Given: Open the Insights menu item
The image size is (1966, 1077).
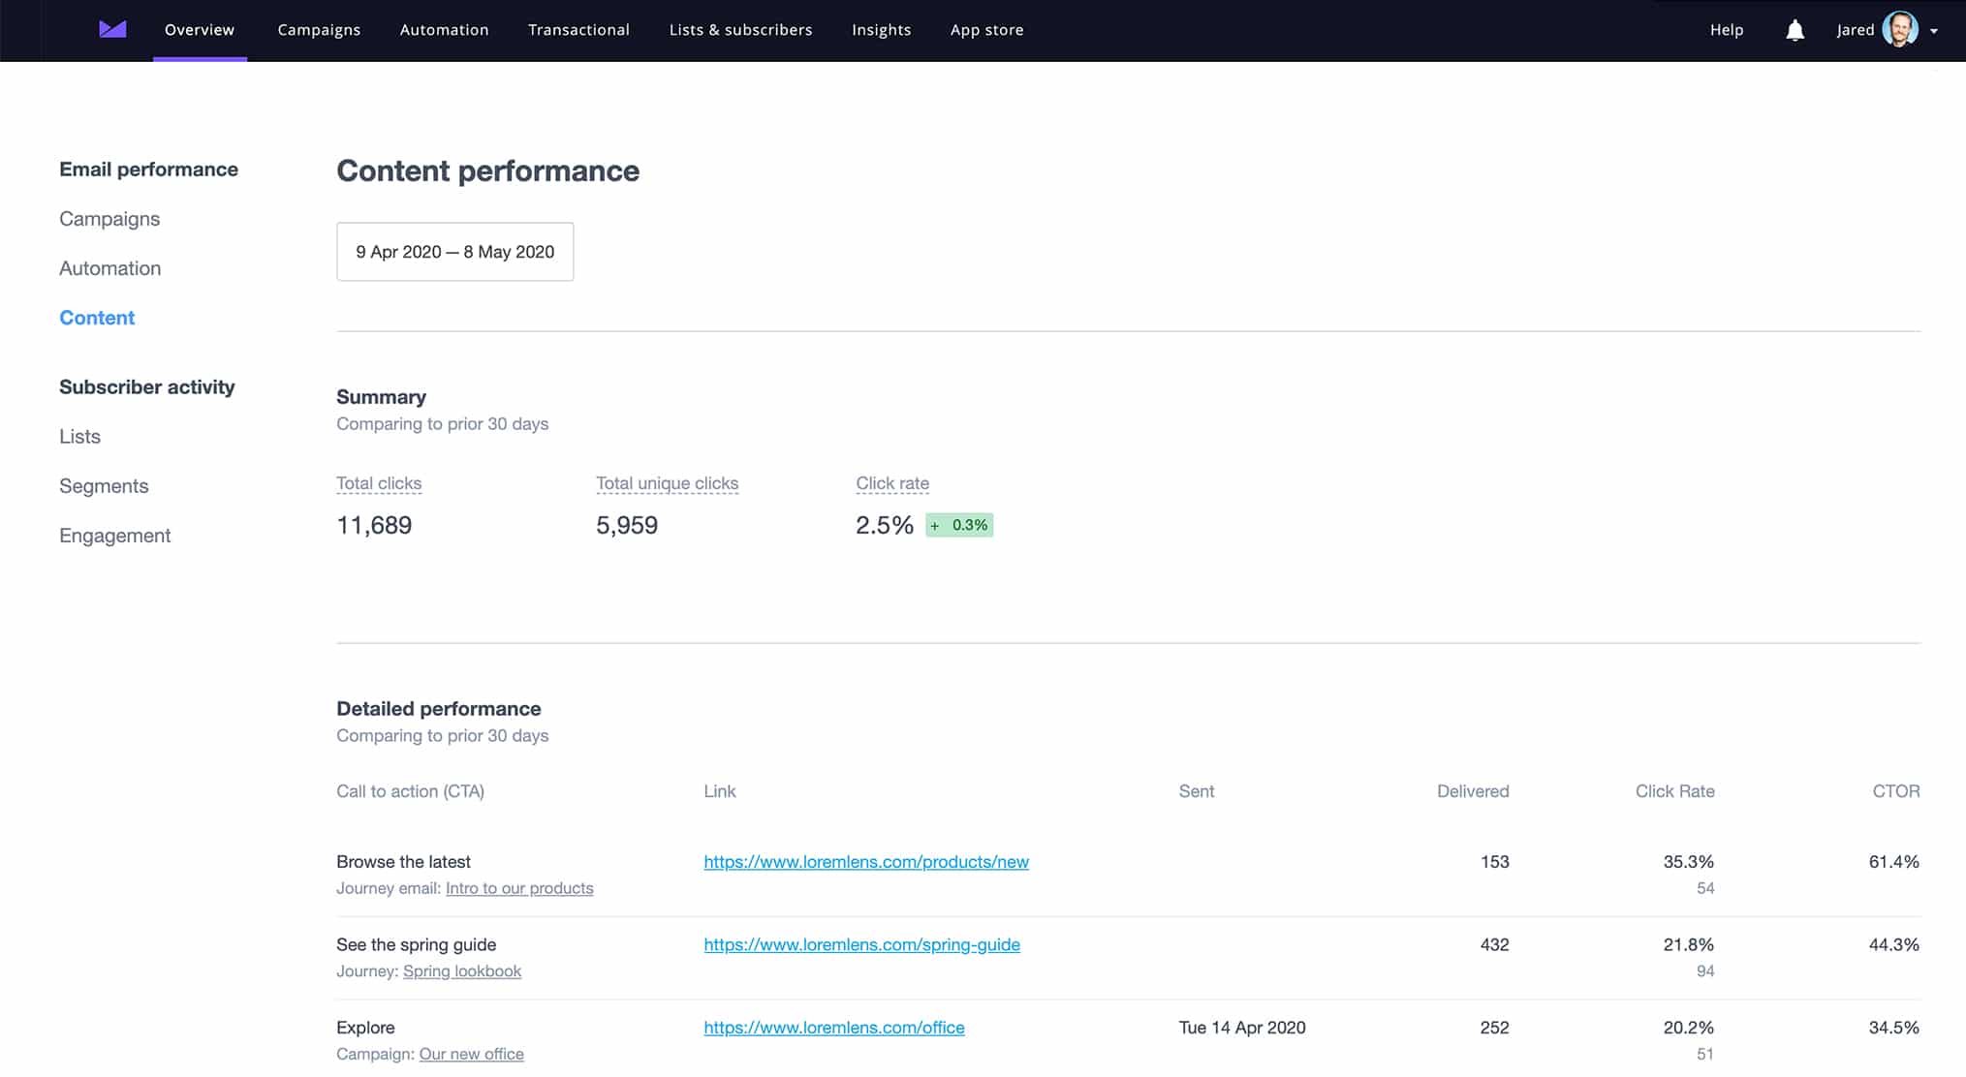Looking at the screenshot, I should pos(881,30).
